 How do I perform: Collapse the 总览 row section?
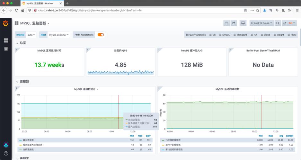[x=22, y=43]
